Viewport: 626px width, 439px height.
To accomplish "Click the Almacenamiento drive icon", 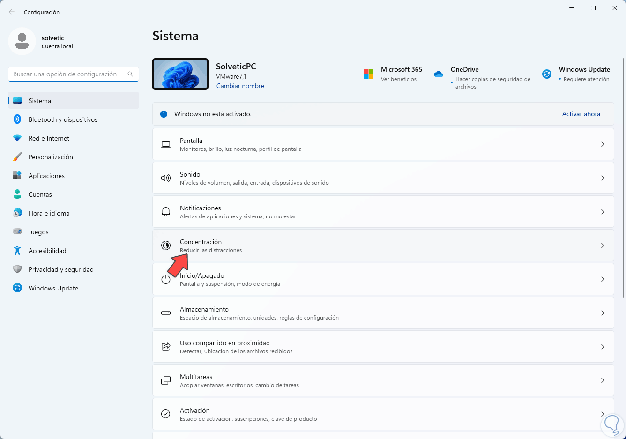I will pos(166,313).
